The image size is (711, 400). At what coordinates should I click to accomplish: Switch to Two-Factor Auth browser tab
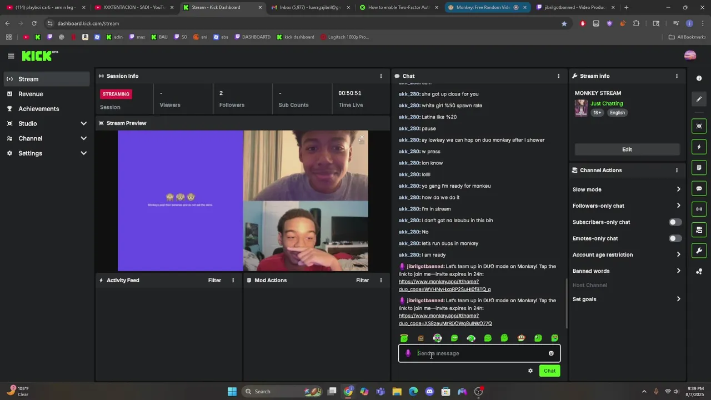click(x=398, y=7)
